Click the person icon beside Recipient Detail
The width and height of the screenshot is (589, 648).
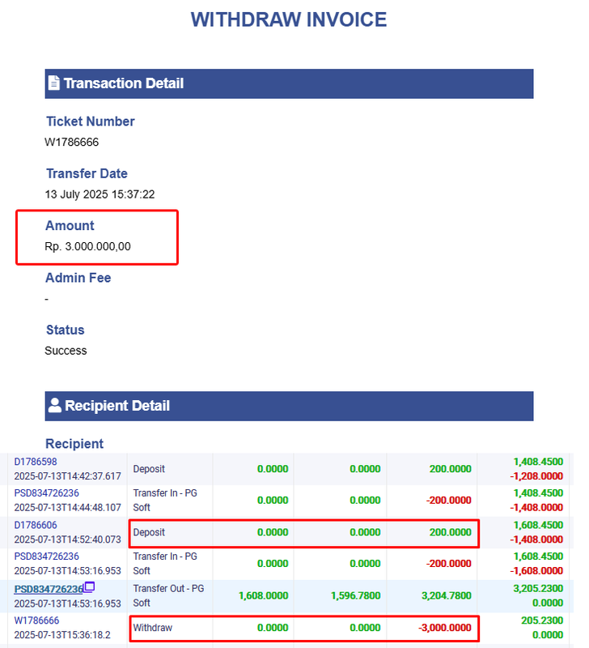click(54, 405)
